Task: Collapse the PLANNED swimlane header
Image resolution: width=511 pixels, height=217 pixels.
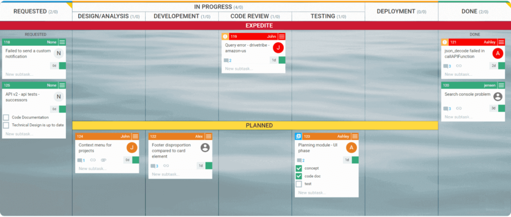Action: tap(255, 125)
